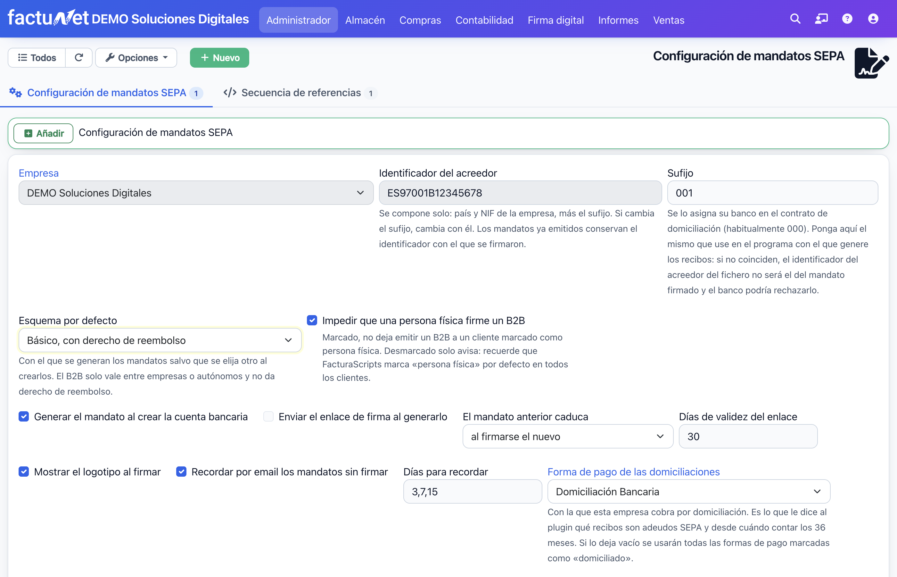Image resolution: width=897 pixels, height=577 pixels.
Task: Click the Días para recordar field
Action: tap(473, 491)
